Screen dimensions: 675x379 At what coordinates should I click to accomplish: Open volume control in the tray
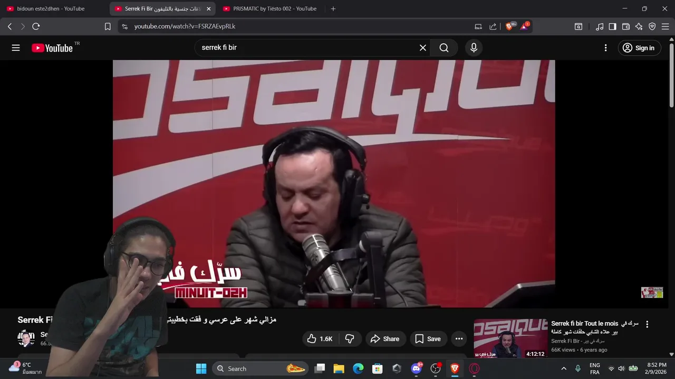[x=621, y=368]
